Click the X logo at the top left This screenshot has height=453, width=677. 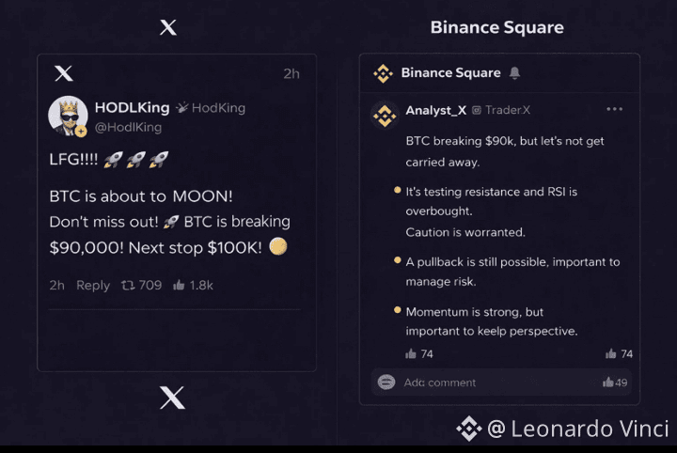[168, 27]
